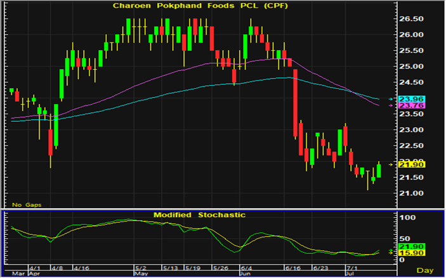446x278 pixels.
Task: Click the Jun month label
Action: 246,274
